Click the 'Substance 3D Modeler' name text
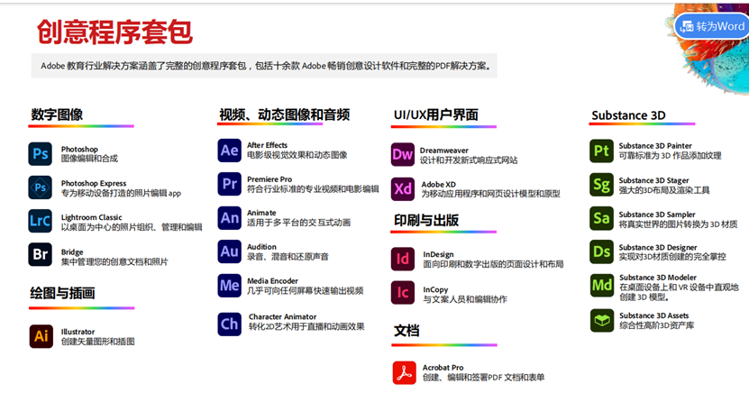 [x=658, y=278]
